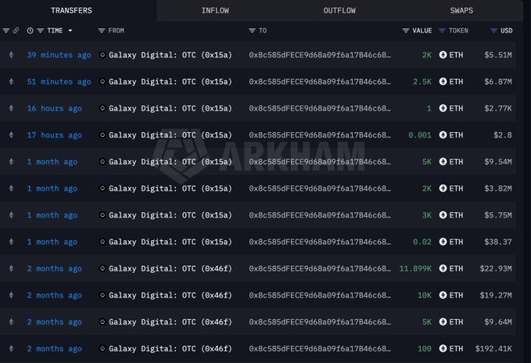Open the OUTFLOW tab
The height and width of the screenshot is (363, 531).
339,10
